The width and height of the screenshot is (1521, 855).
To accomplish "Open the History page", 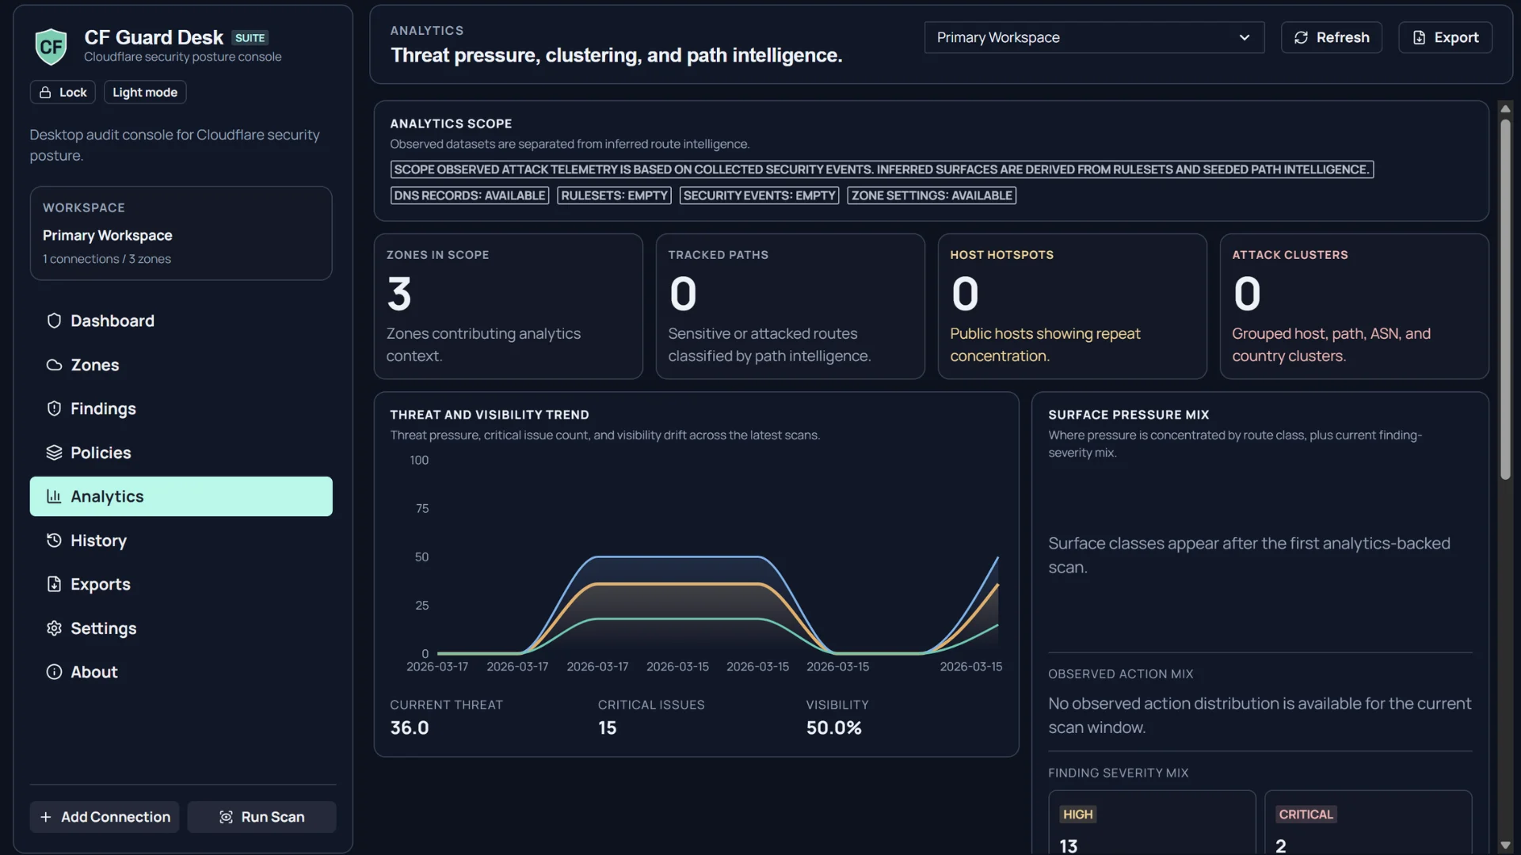I will (181, 541).
